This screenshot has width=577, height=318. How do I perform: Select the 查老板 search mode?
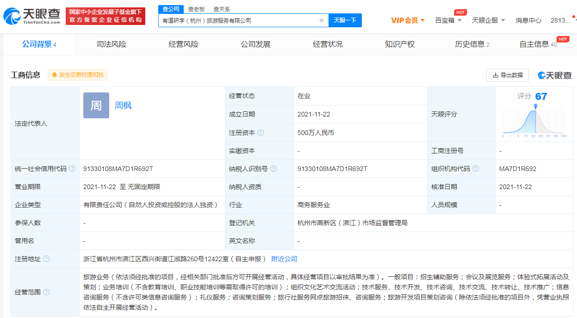point(196,9)
